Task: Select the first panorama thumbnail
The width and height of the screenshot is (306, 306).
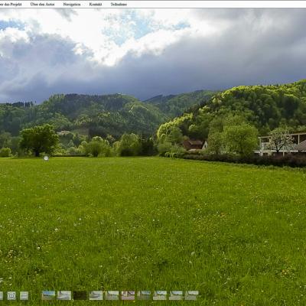Action: [48, 295]
